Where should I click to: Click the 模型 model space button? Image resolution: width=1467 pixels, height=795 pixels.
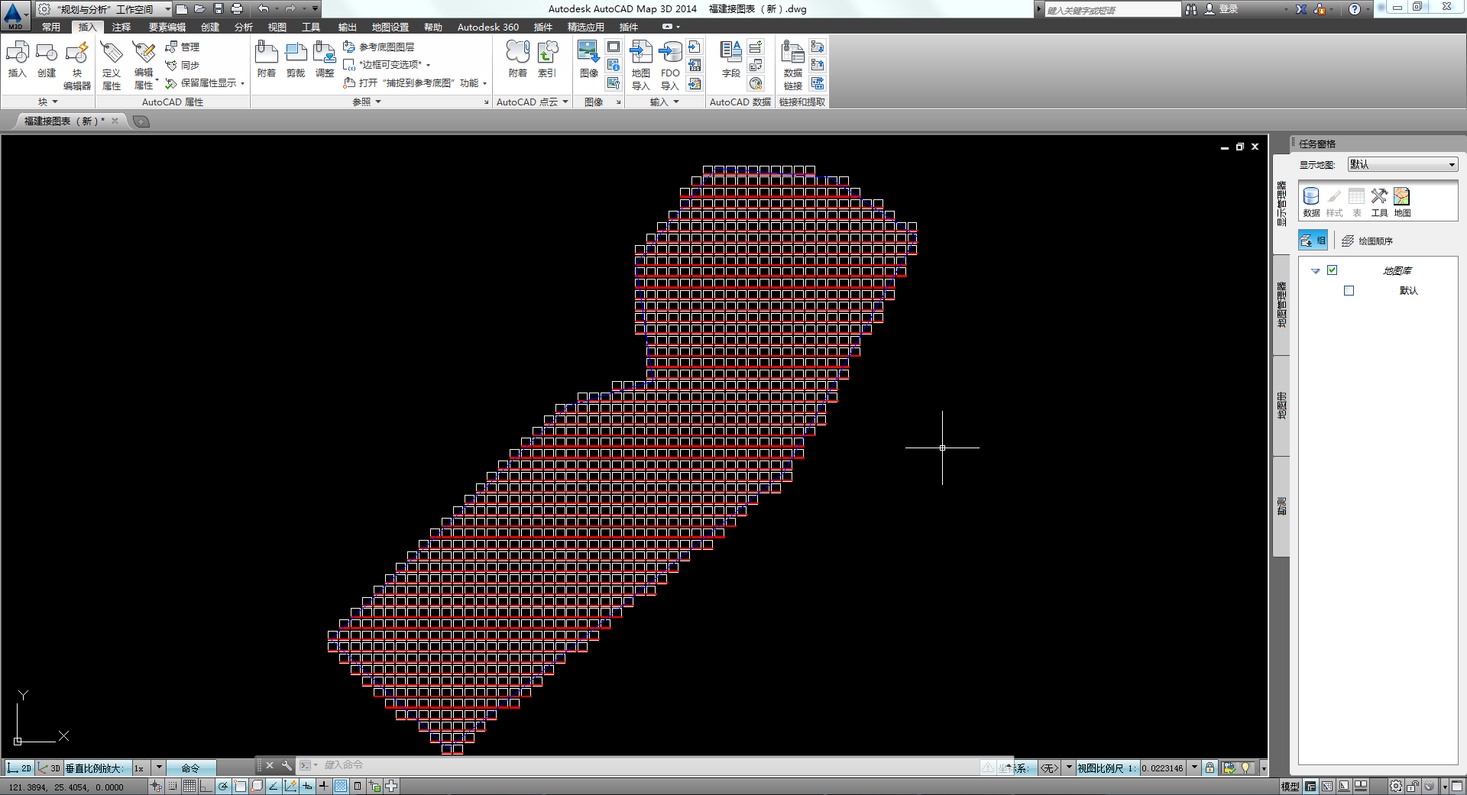pyautogui.click(x=1290, y=786)
